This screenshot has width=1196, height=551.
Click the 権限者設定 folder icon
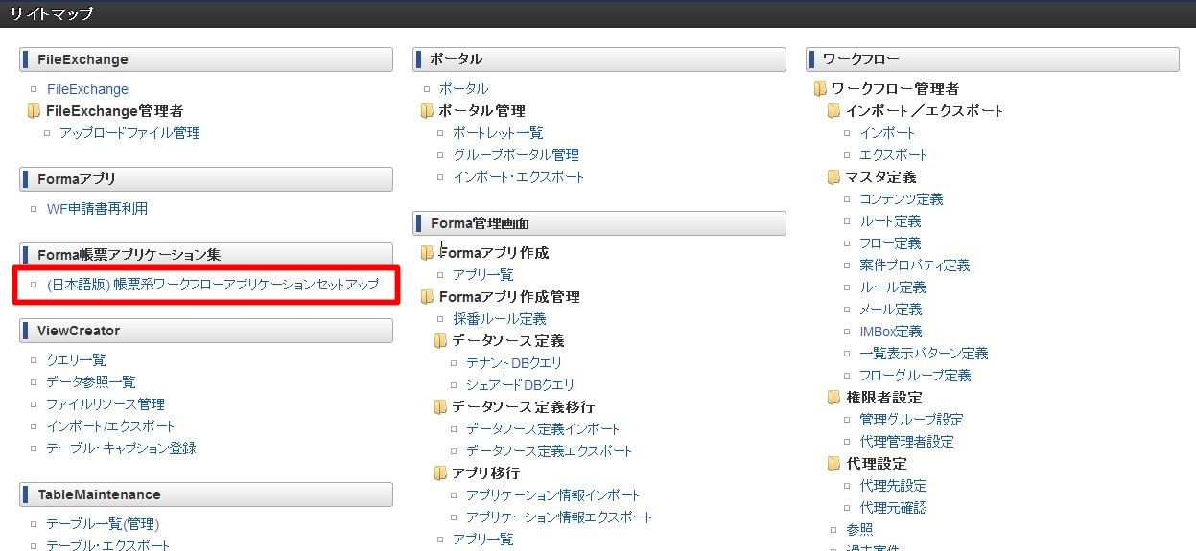coord(834,398)
